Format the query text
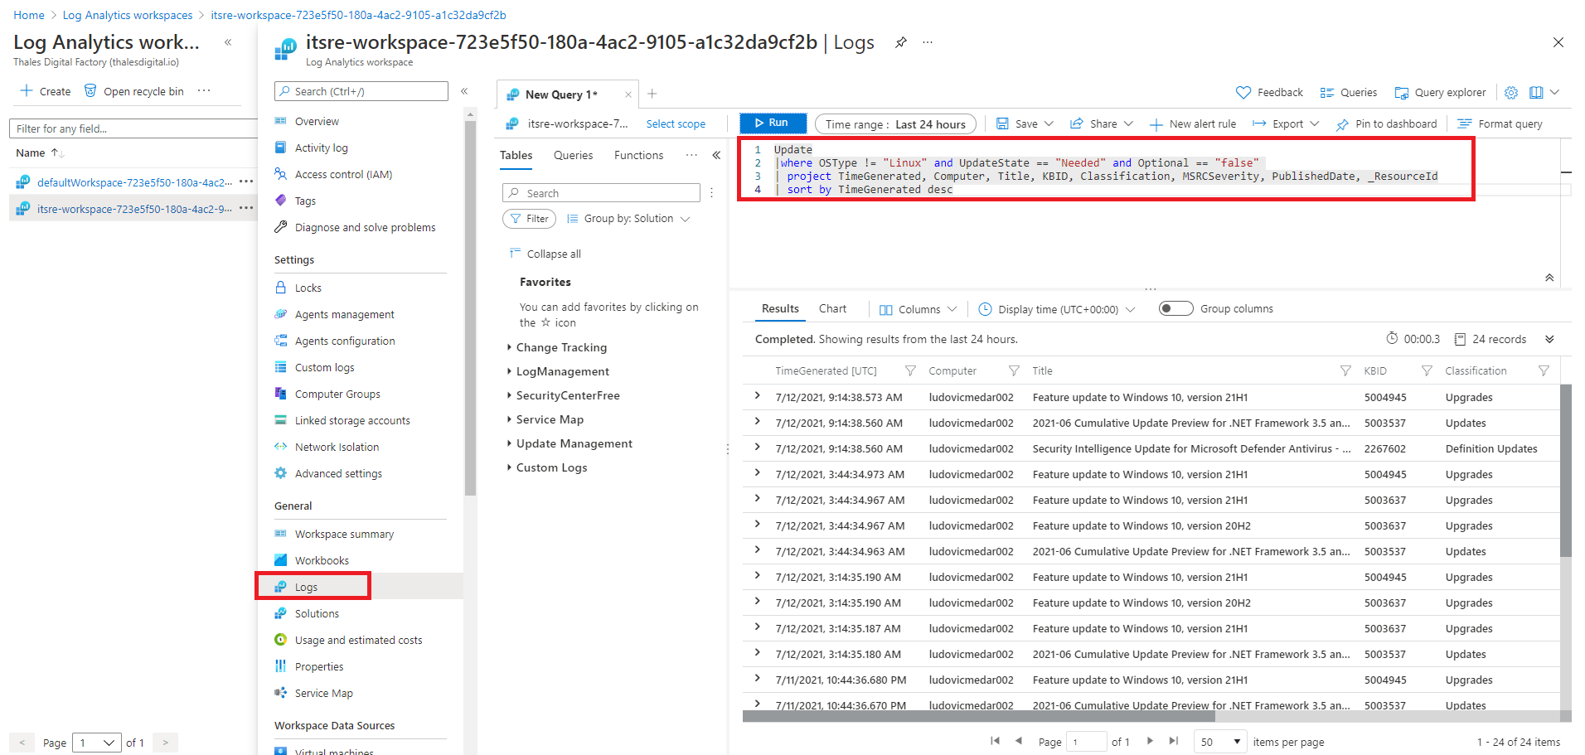1585x755 pixels. (x=1500, y=124)
